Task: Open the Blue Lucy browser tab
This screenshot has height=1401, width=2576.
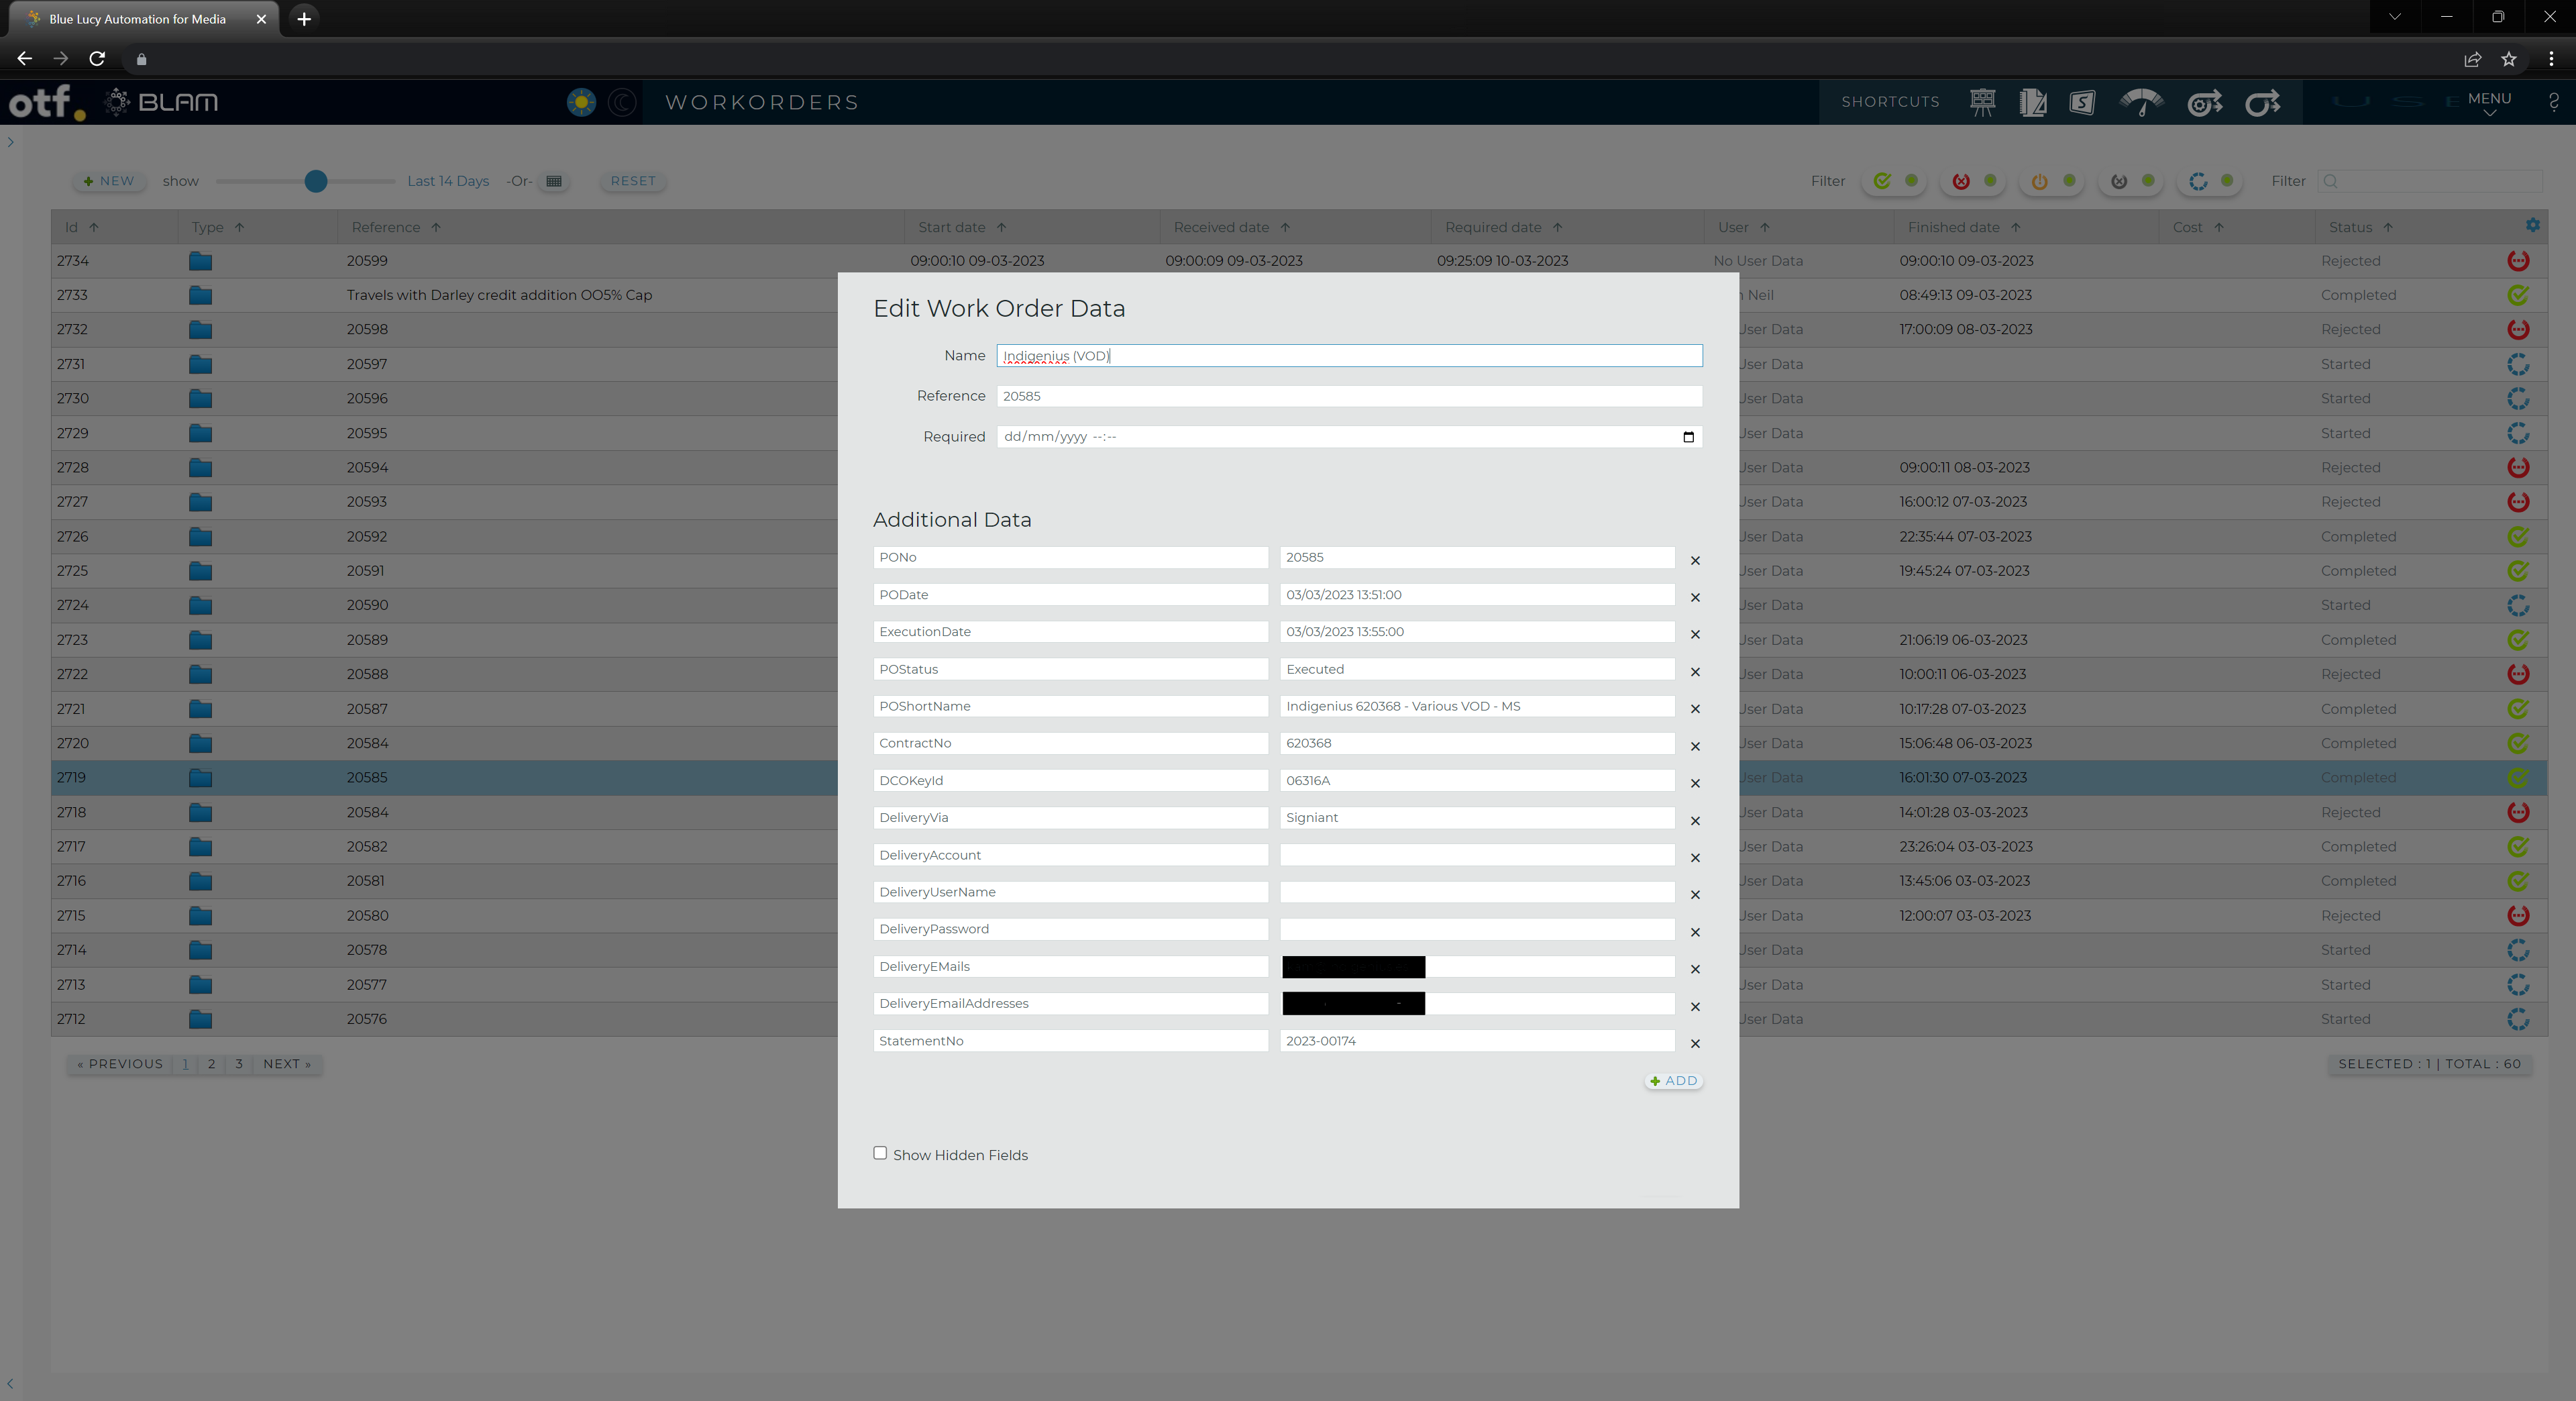Action: [x=137, y=19]
